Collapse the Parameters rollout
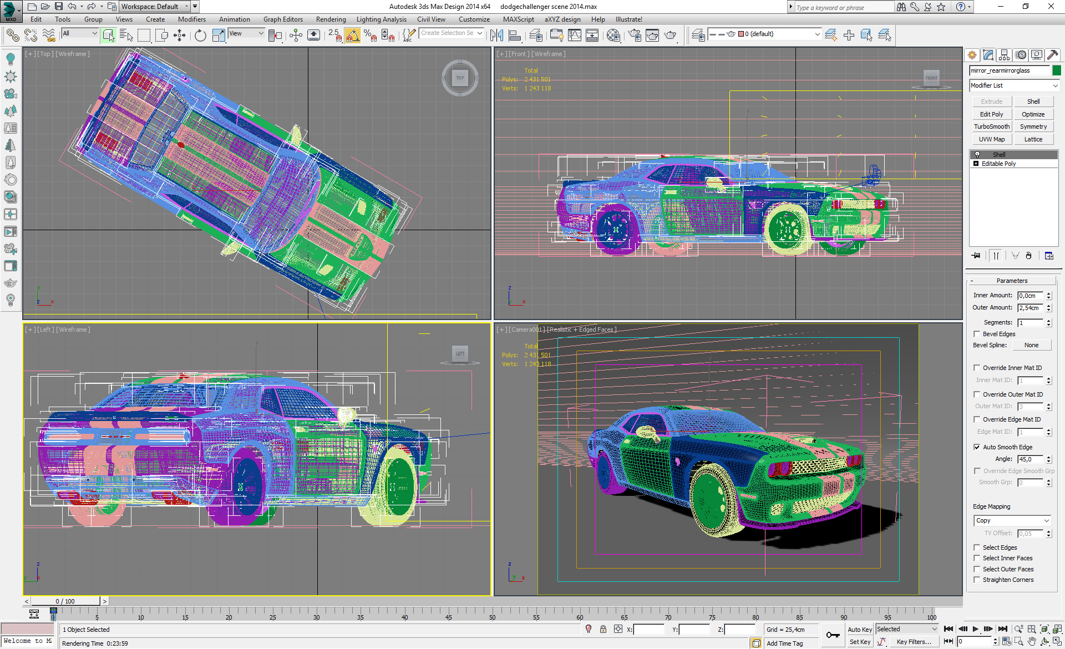Screen dimensions: 1065x649 1012,281
